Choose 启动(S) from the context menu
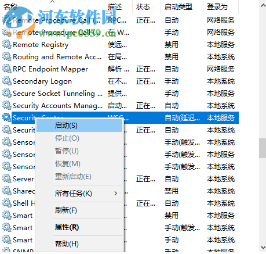This screenshot has height=254, width=266. point(79,126)
